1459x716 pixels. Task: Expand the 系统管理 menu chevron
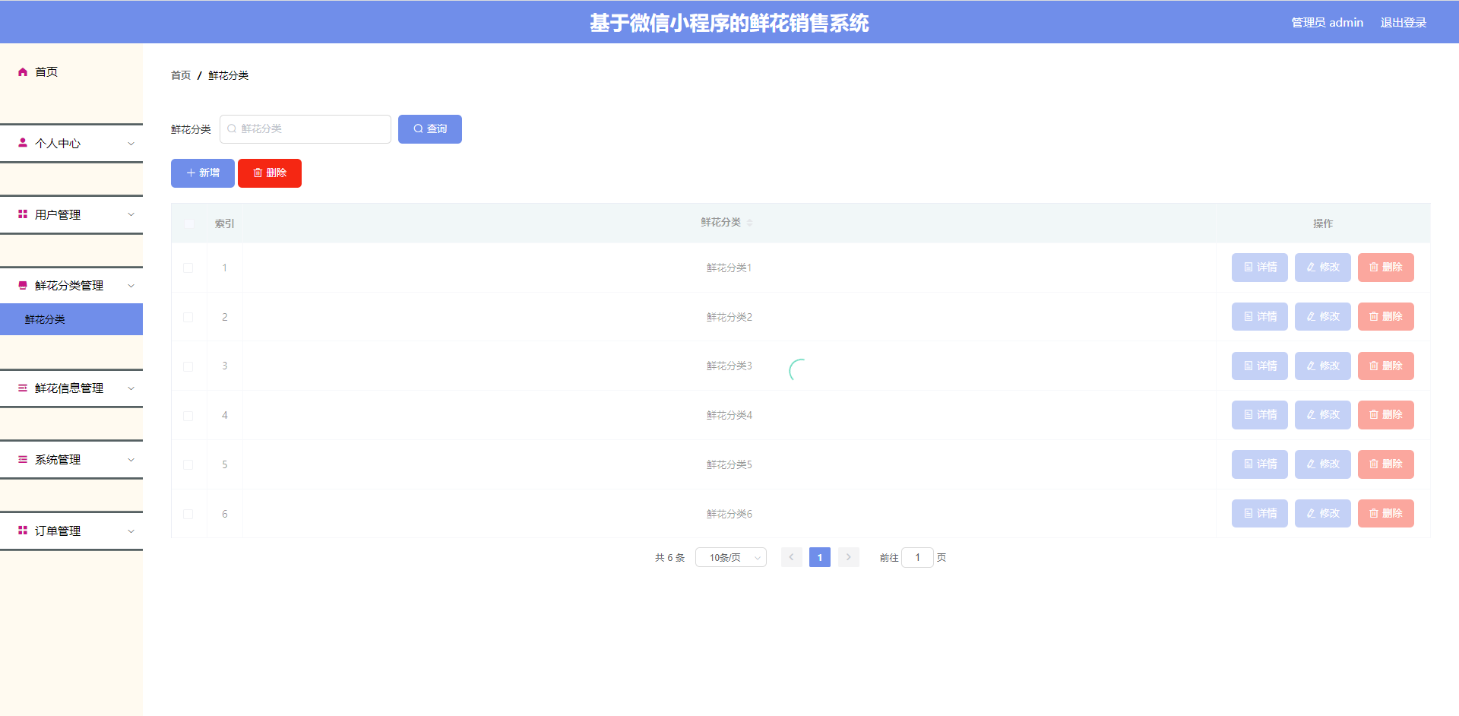point(131,459)
